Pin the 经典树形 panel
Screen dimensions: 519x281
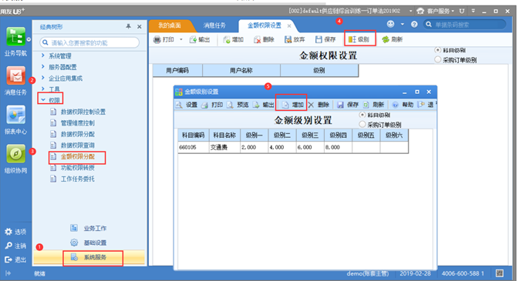(x=128, y=26)
